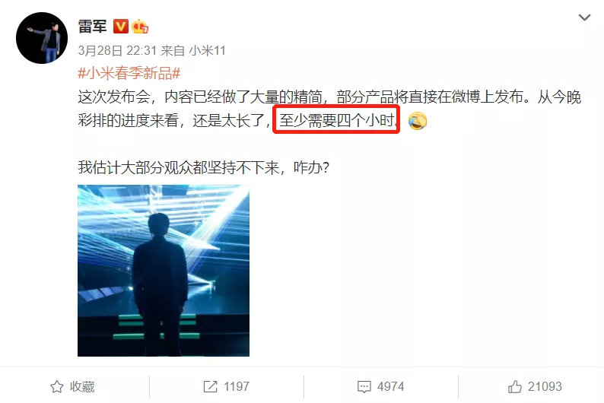The width and height of the screenshot is (604, 403).
Task: Click the thumbs-up like icon
Action: 515,386
